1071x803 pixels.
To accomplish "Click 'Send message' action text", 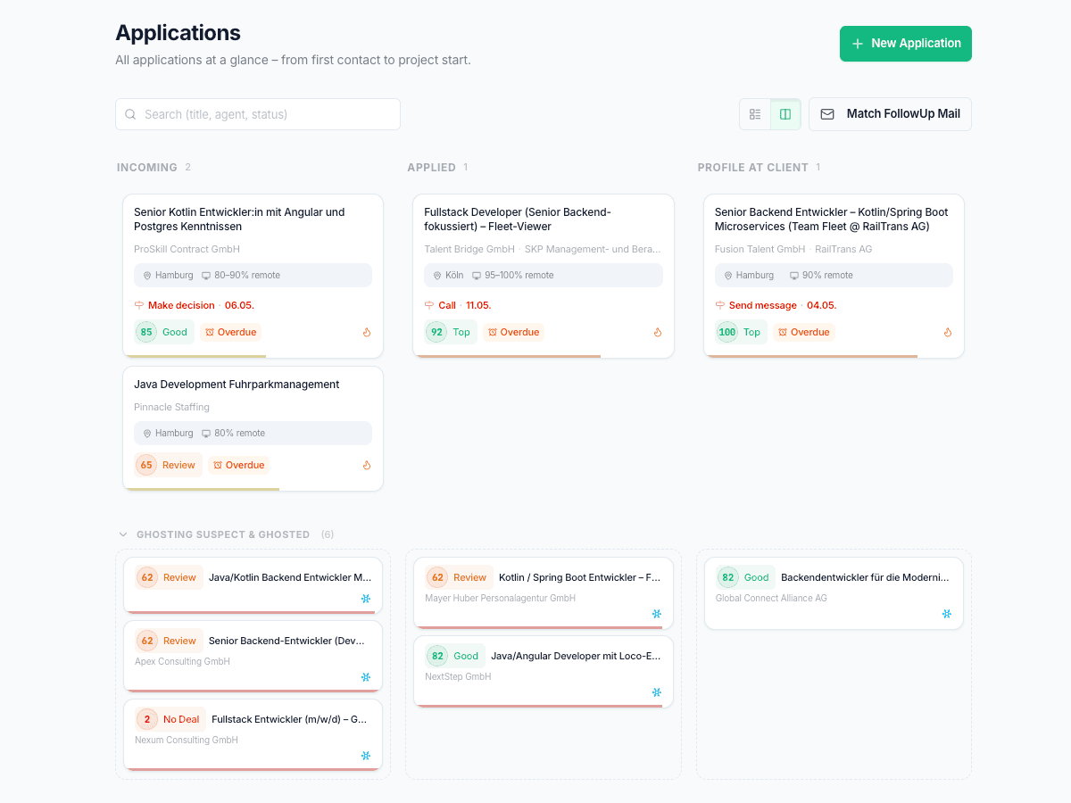I will pos(763,305).
